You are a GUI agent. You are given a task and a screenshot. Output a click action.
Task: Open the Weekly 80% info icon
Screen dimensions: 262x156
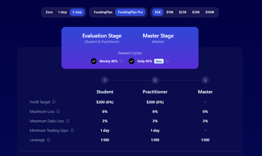tap(121, 61)
